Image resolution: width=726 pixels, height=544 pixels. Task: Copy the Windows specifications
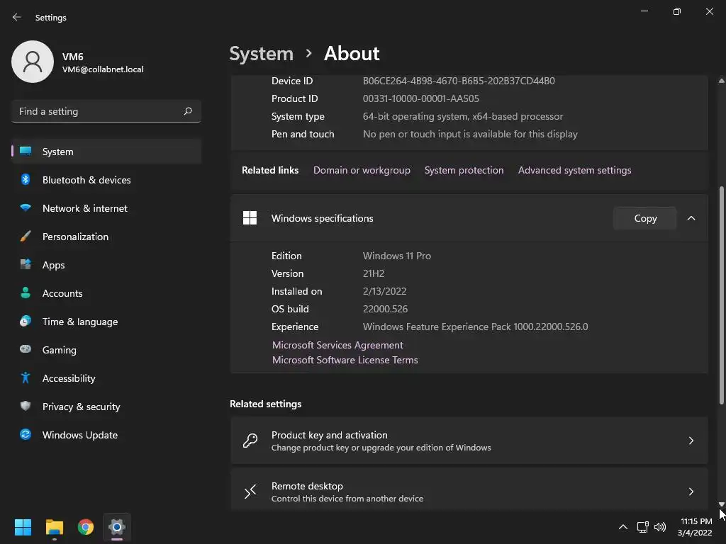coord(645,218)
